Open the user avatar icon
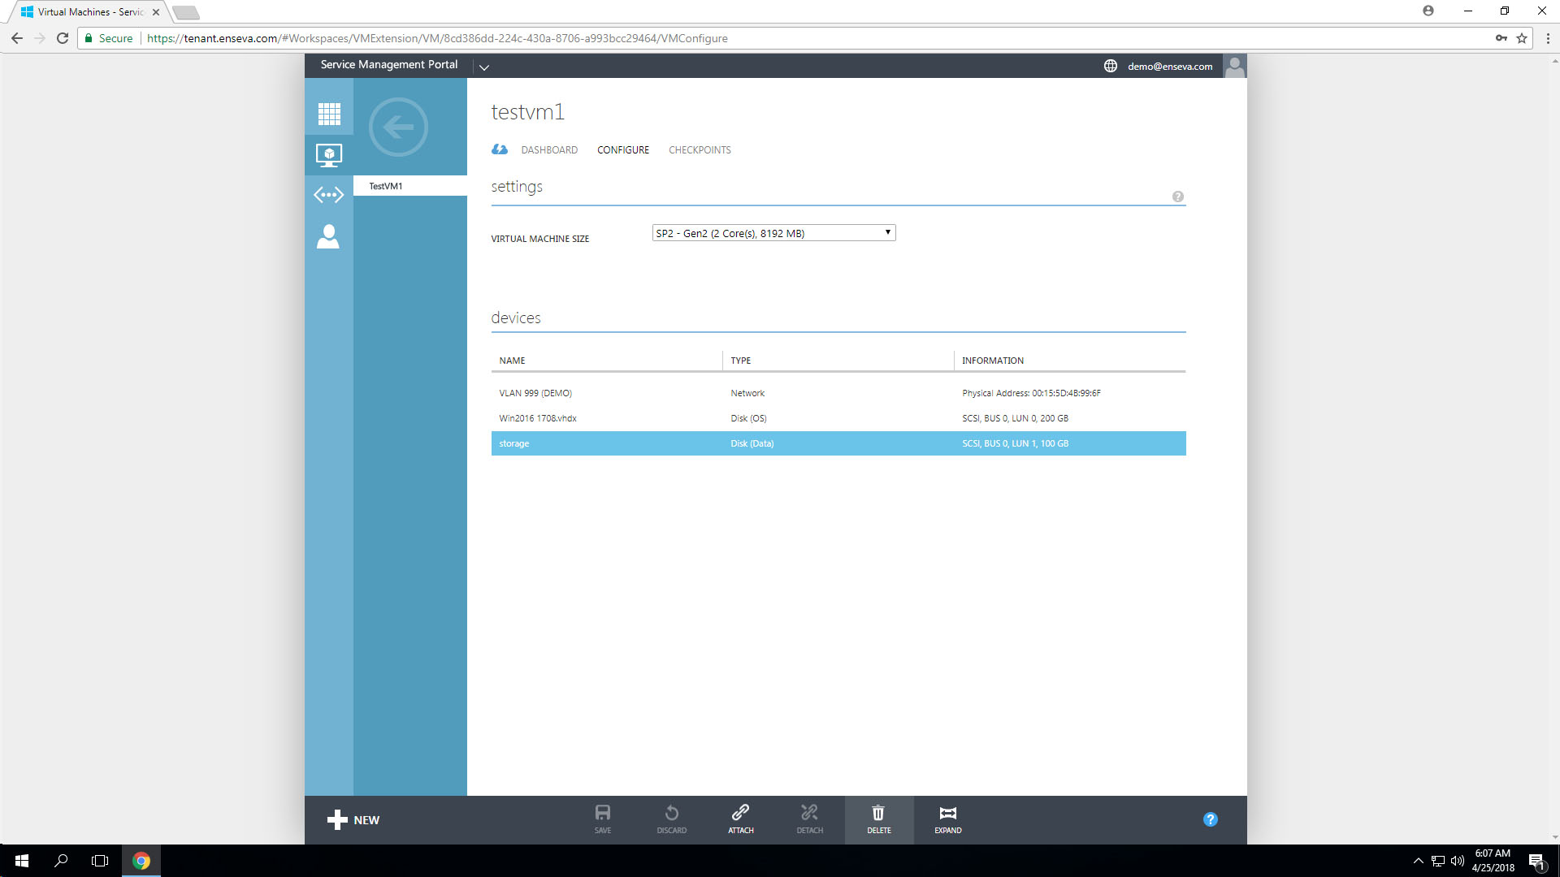 (1234, 66)
